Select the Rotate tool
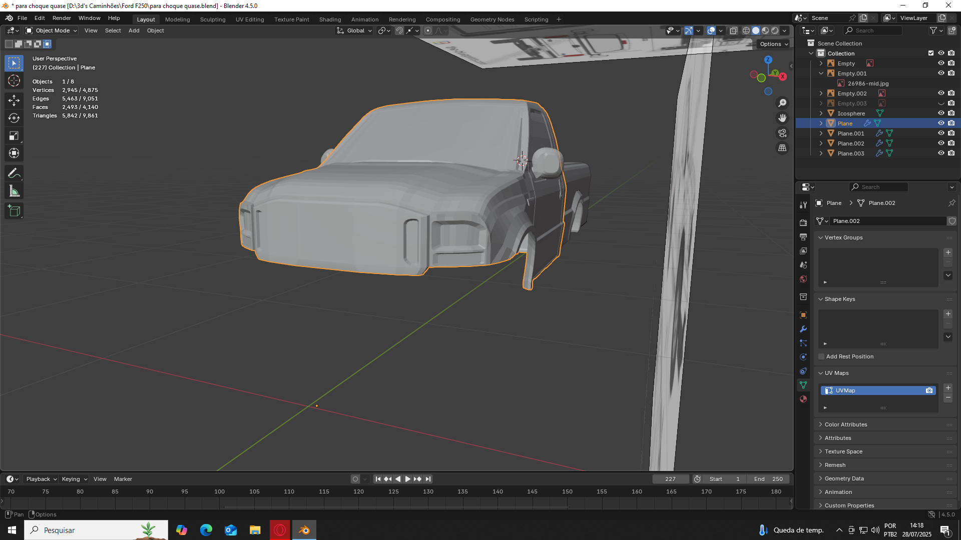Screen dimensions: 961x540 tap(14, 118)
